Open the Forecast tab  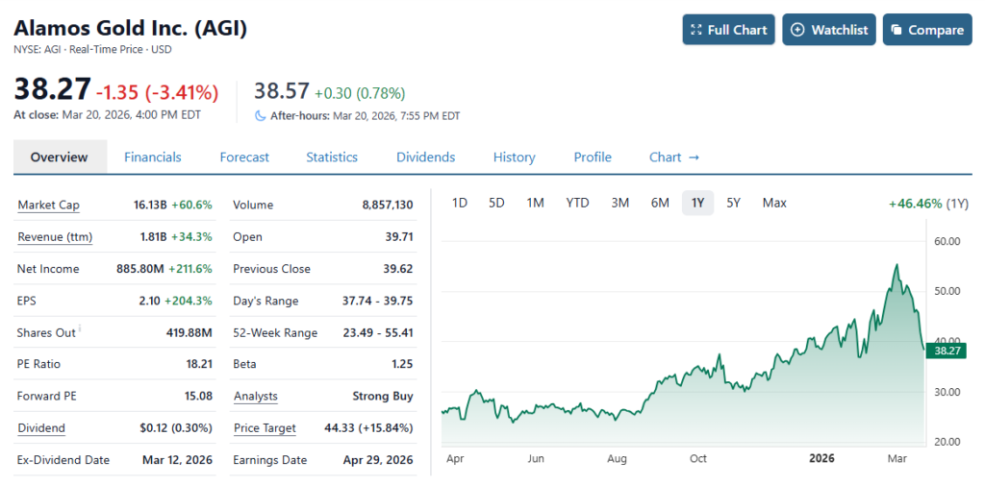pyautogui.click(x=244, y=158)
